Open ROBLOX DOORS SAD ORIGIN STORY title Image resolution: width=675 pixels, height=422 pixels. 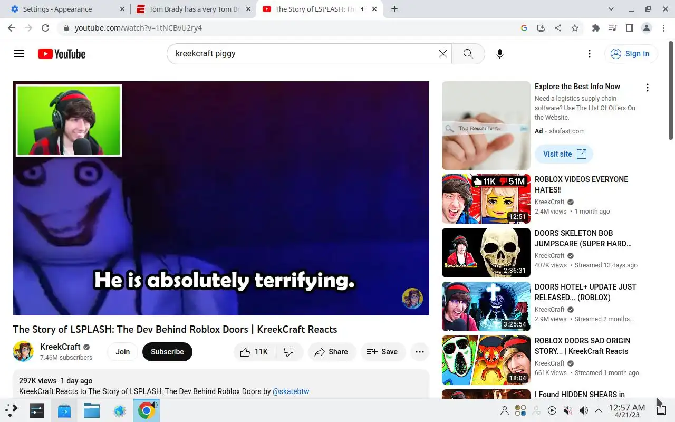[x=582, y=346]
